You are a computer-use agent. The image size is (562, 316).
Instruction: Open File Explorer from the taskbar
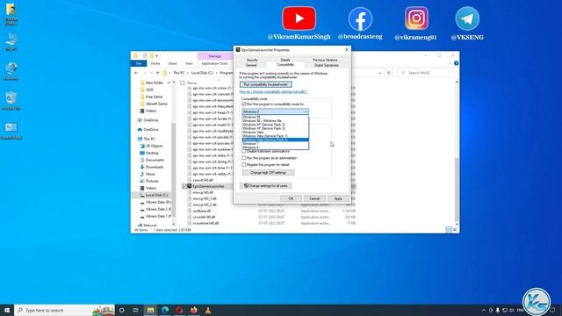(150, 310)
